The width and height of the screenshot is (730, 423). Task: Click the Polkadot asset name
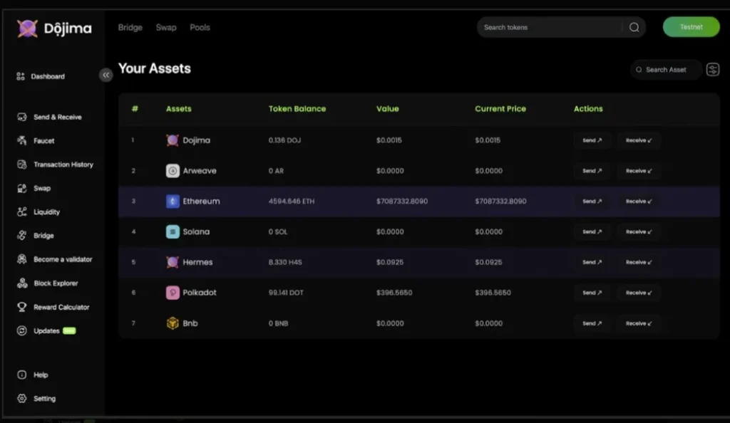(200, 293)
